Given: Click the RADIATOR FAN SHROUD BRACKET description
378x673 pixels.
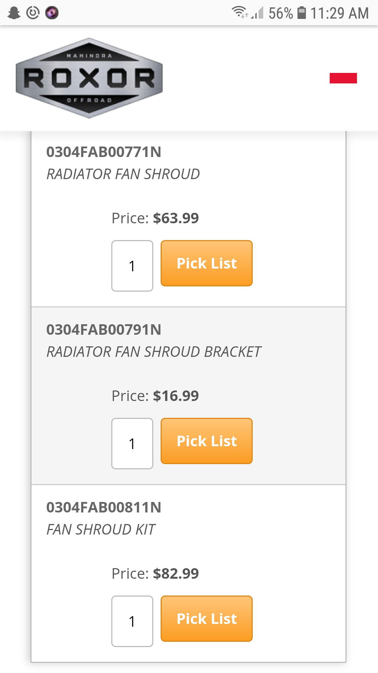Looking at the screenshot, I should [x=154, y=352].
